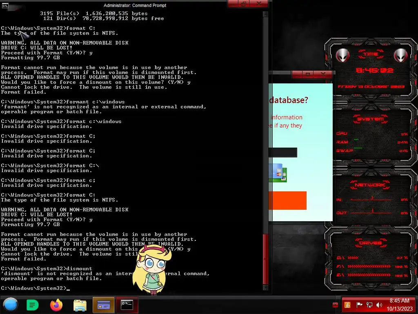Screen dimensions: 418x314
Task: Click the right alien head on TIME widget
Action: [x=400, y=55]
